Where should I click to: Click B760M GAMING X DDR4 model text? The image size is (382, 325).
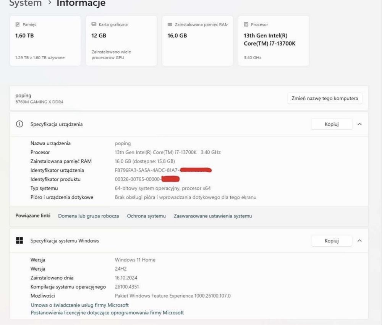pyautogui.click(x=39, y=102)
